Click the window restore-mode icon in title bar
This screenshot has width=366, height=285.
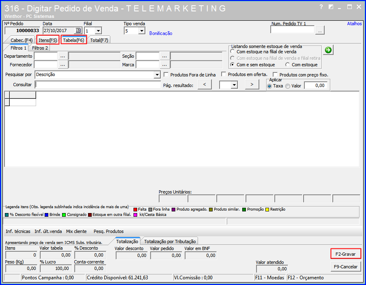click(331, 7)
